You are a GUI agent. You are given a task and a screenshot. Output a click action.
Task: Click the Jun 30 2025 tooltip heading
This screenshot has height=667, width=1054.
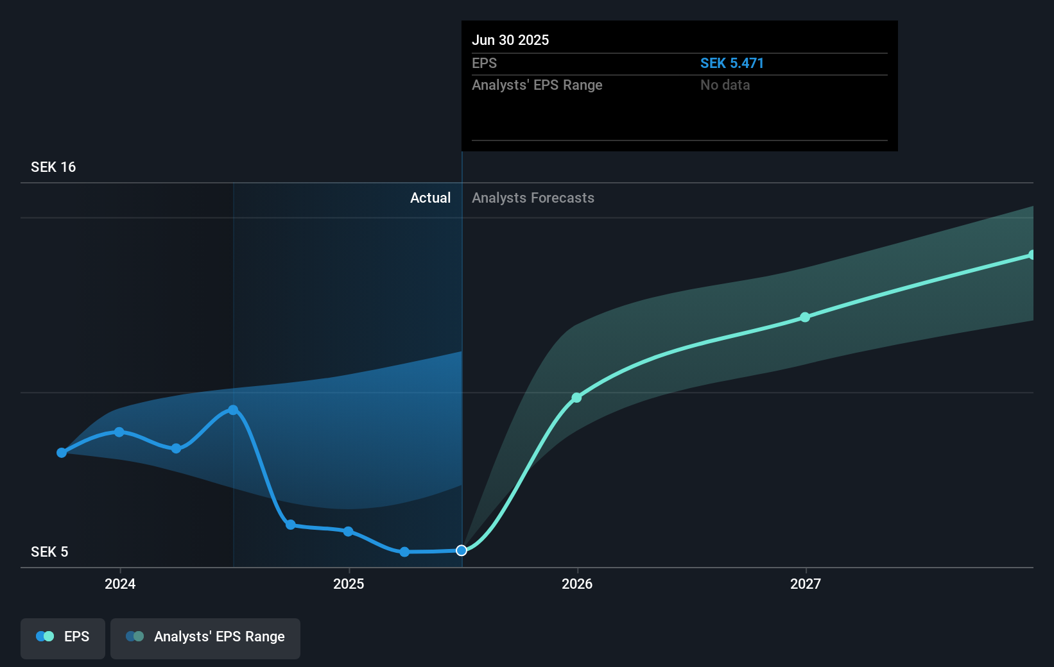point(510,40)
